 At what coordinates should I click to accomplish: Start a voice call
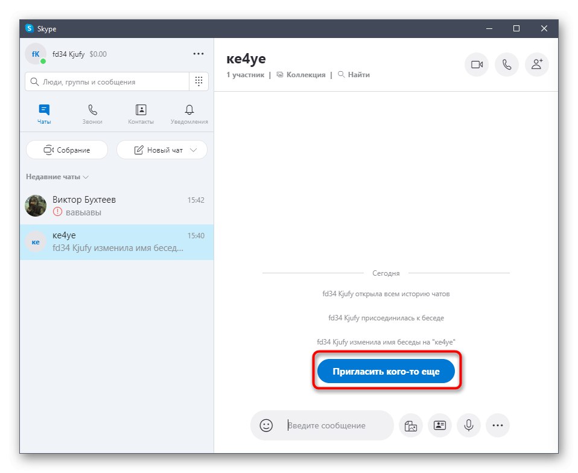coord(507,65)
